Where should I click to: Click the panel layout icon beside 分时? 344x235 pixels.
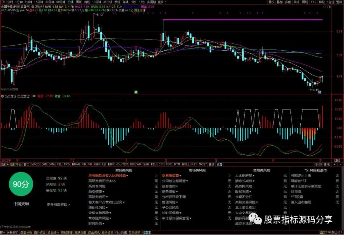3,2
